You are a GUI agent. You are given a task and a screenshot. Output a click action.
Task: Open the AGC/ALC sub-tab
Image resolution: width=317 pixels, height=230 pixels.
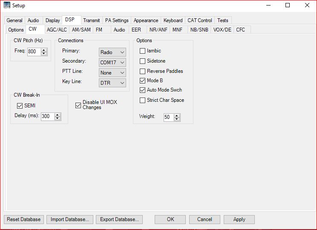(57, 30)
